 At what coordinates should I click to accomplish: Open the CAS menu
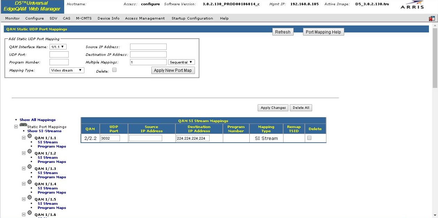click(67, 18)
